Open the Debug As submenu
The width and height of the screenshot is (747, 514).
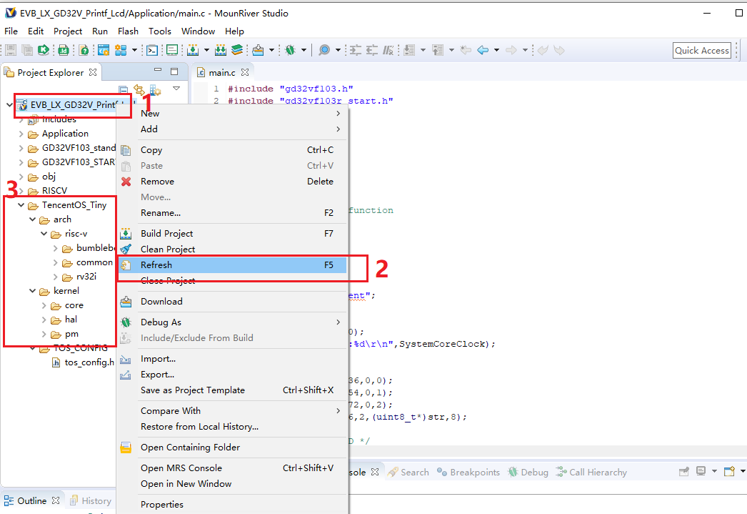233,322
